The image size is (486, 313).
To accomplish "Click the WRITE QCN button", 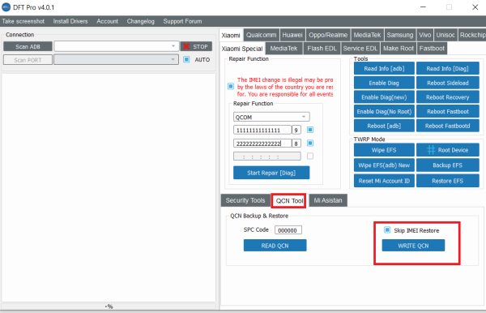I will tap(413, 246).
